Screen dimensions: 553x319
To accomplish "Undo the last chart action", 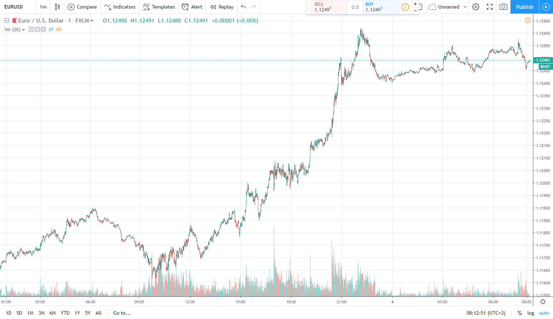I will pos(244,7).
